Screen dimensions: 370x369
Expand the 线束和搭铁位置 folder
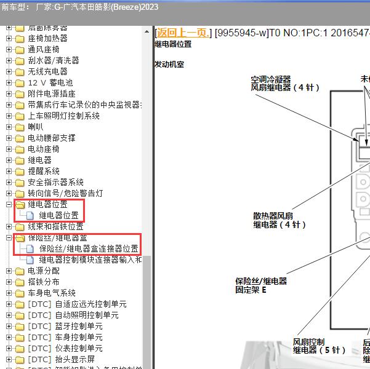coord(9,226)
